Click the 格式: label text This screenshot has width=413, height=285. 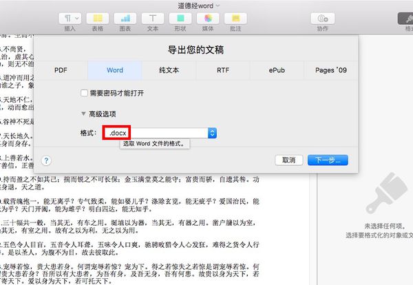pos(89,133)
